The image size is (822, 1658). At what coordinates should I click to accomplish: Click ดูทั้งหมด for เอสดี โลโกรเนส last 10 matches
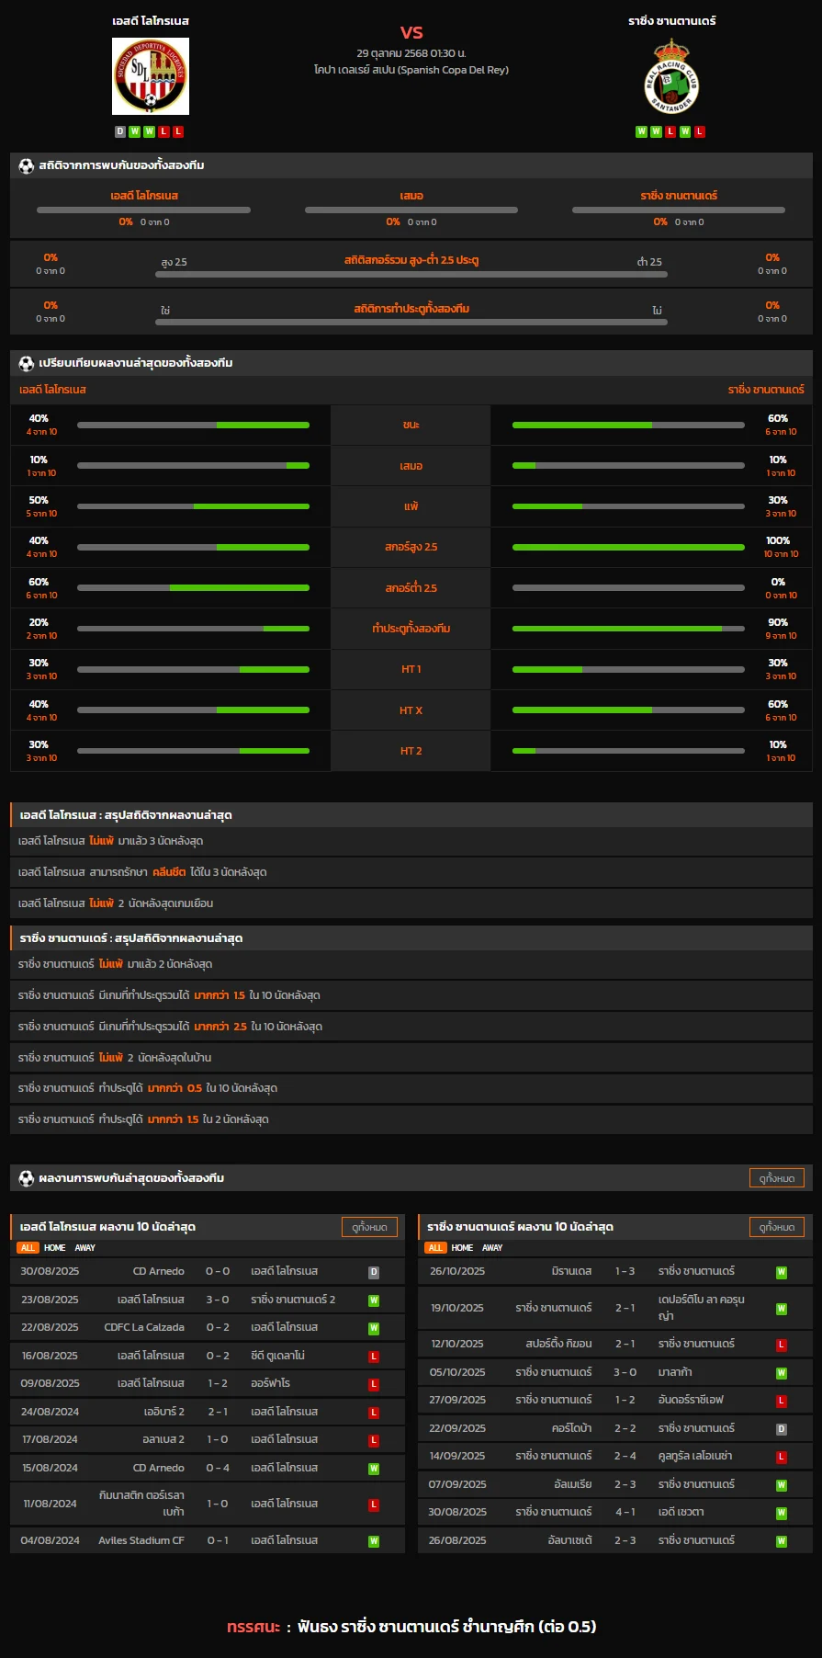point(369,1227)
